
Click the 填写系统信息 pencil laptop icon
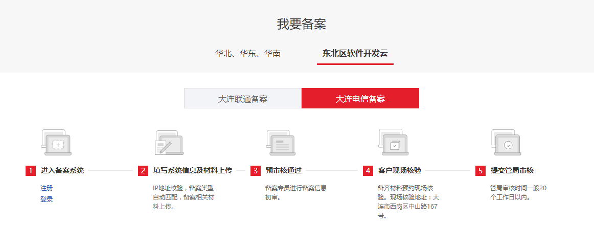[x=169, y=143]
